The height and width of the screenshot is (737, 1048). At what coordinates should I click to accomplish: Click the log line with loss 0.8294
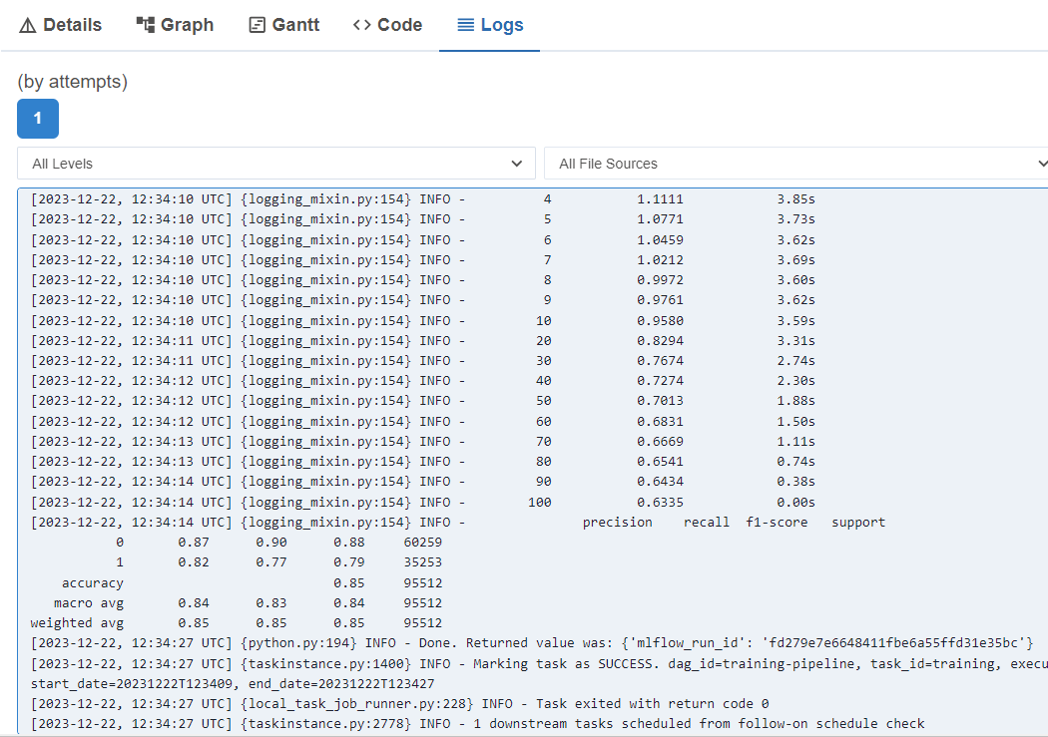tap(422, 340)
